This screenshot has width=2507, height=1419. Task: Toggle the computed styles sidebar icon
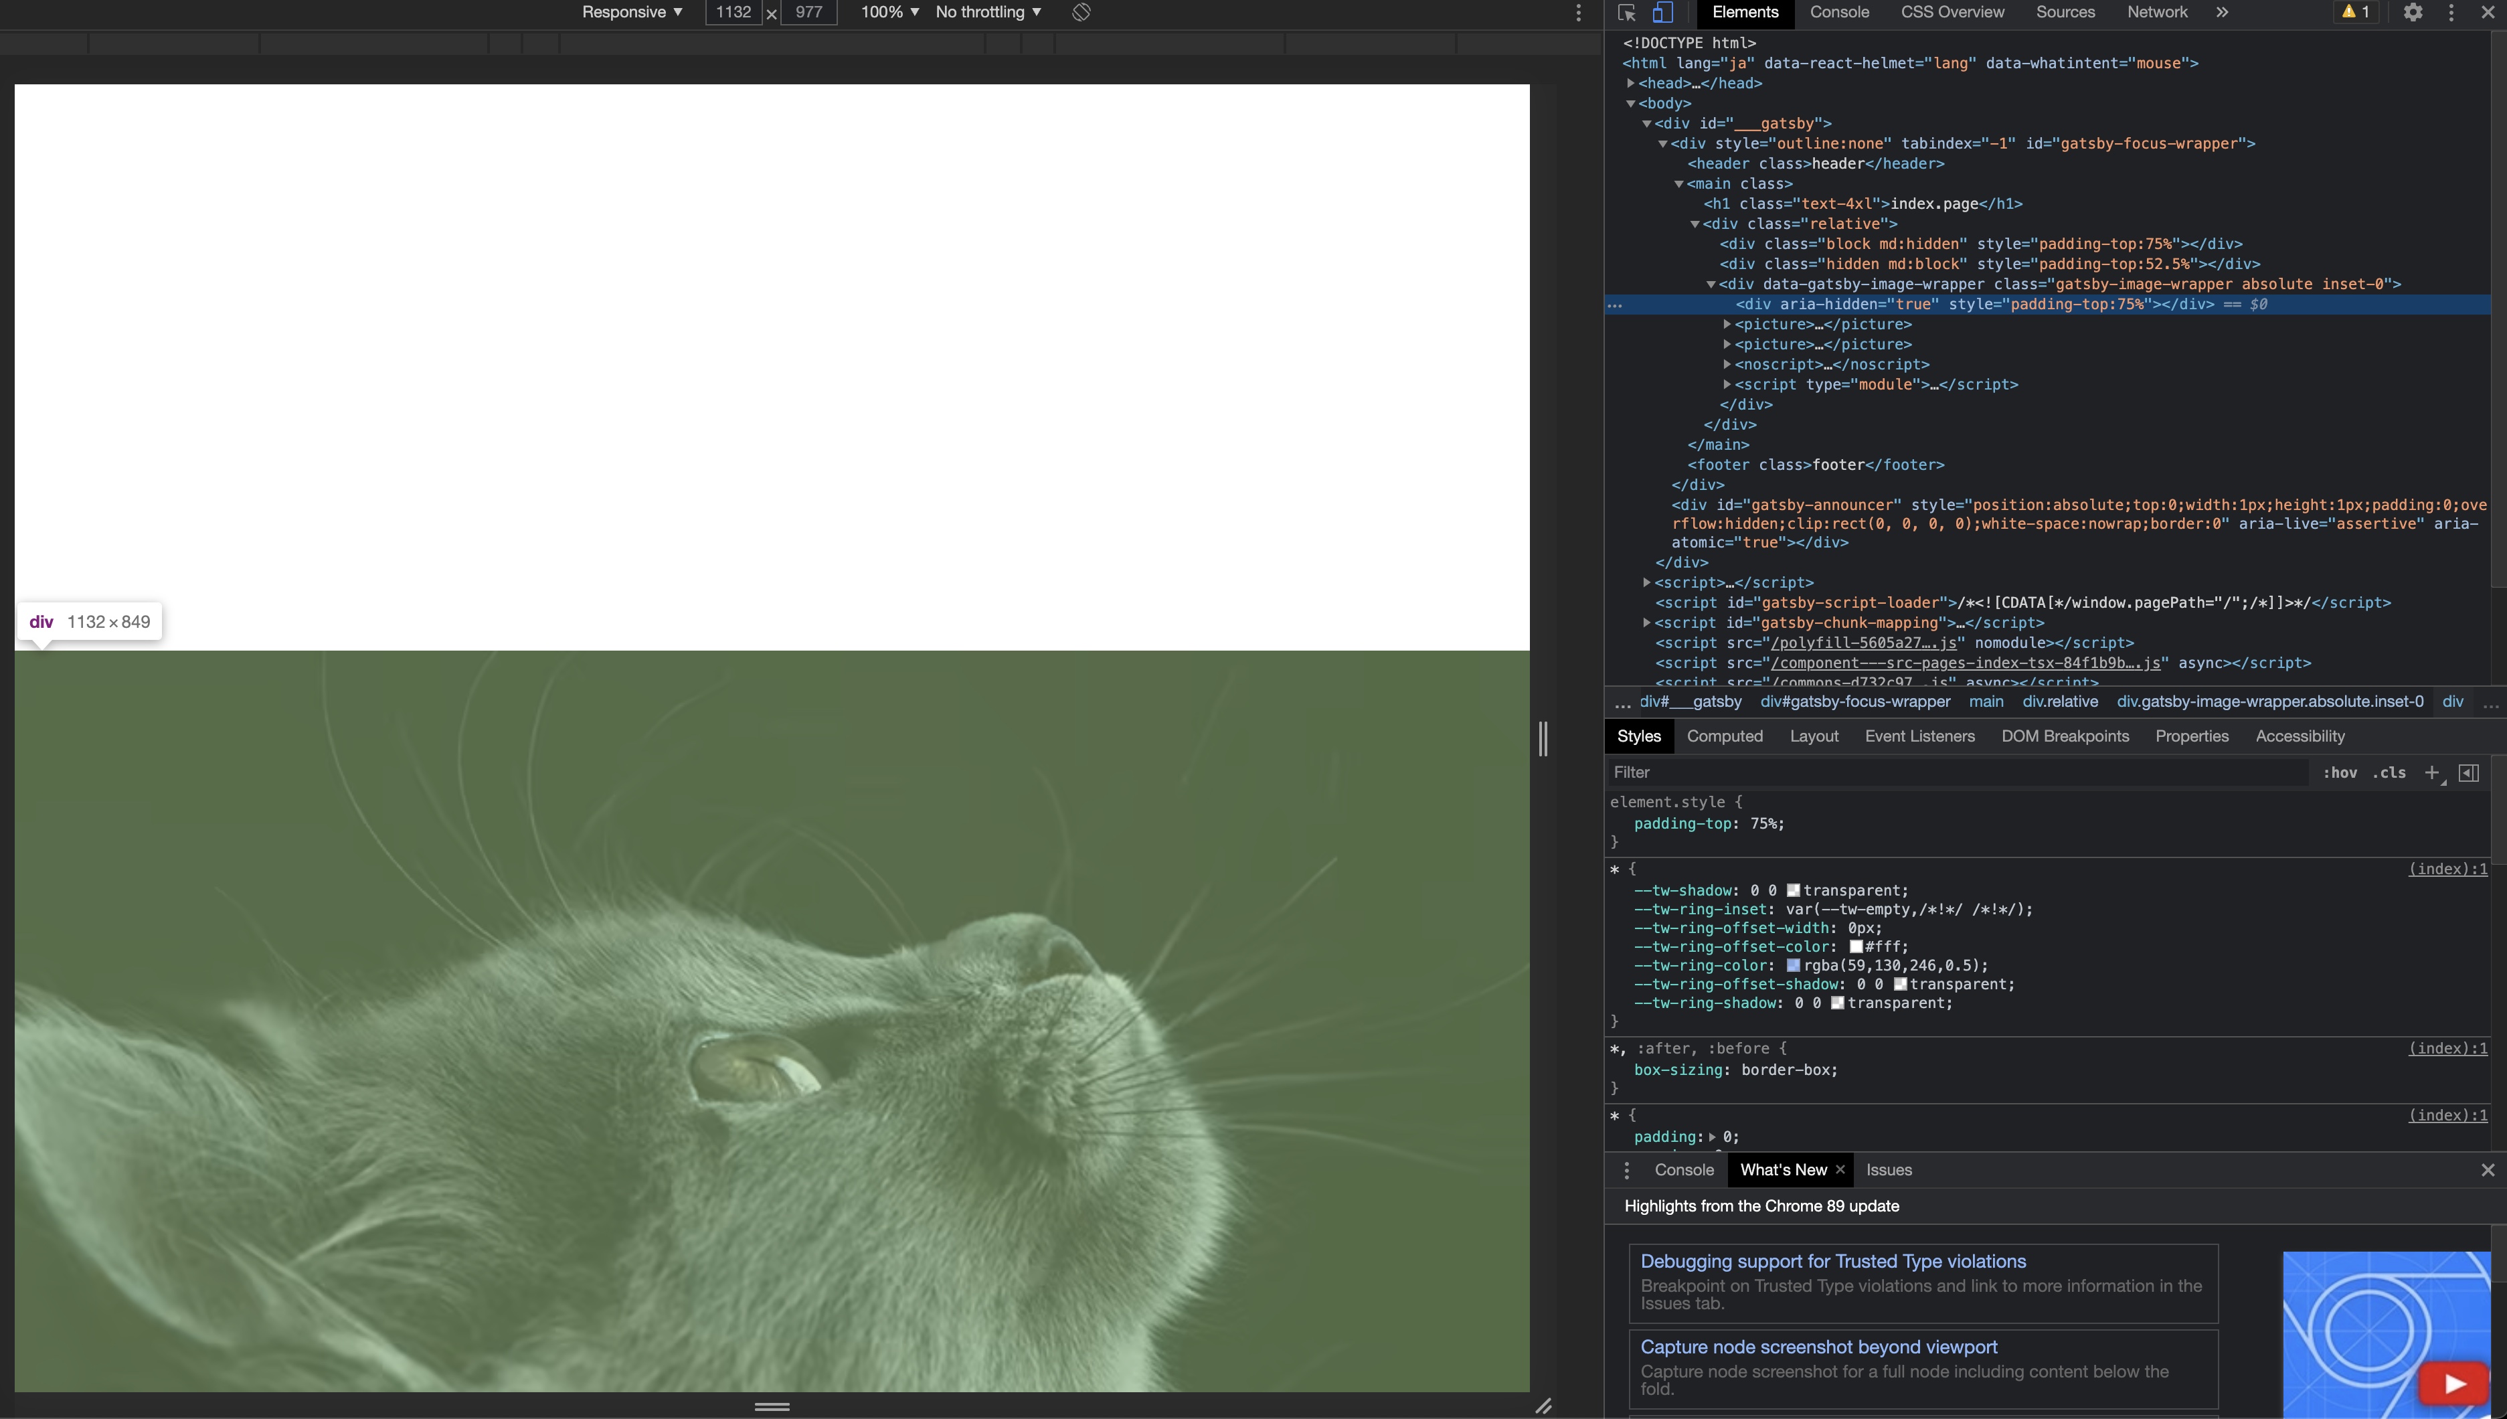[2468, 773]
